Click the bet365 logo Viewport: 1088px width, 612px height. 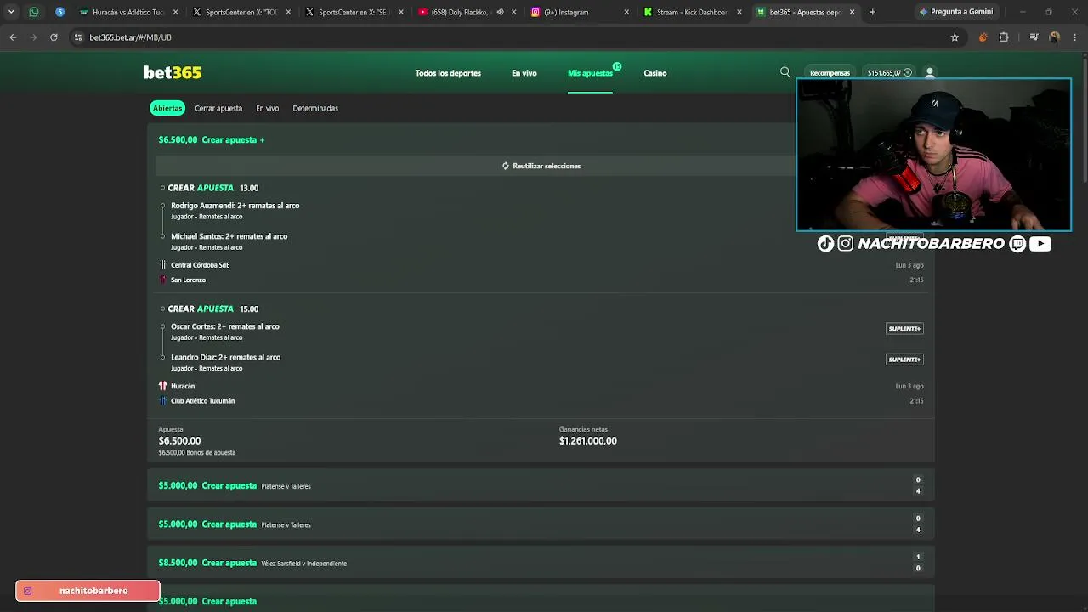(173, 73)
